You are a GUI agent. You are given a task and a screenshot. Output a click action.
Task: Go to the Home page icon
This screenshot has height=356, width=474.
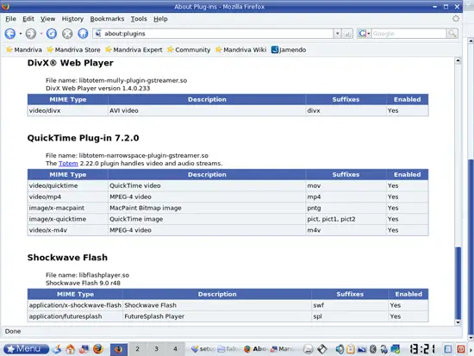pyautogui.click(x=83, y=34)
